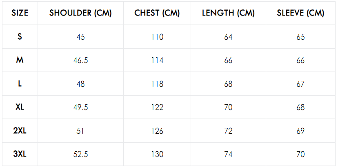Select chest value 118 for size L
Viewport: 338px width, 168px height.
coord(157,84)
